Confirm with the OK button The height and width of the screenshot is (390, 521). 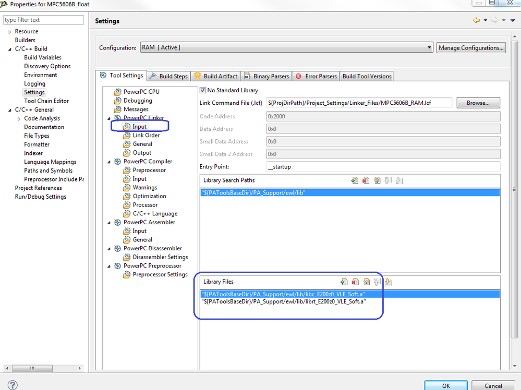coord(446,385)
